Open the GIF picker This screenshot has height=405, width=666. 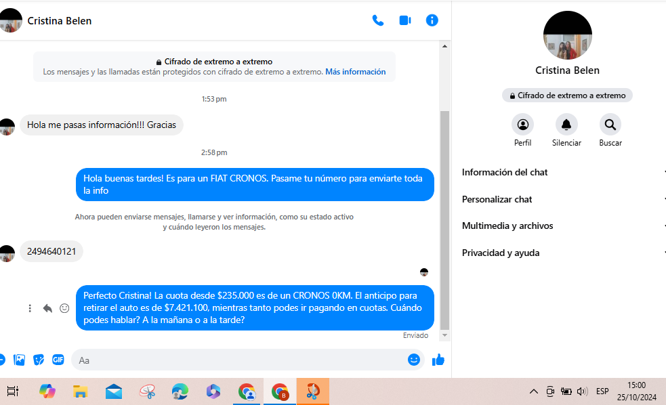pos(58,360)
